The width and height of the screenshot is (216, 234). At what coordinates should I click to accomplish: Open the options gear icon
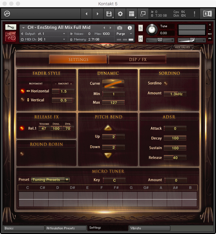(120, 14)
